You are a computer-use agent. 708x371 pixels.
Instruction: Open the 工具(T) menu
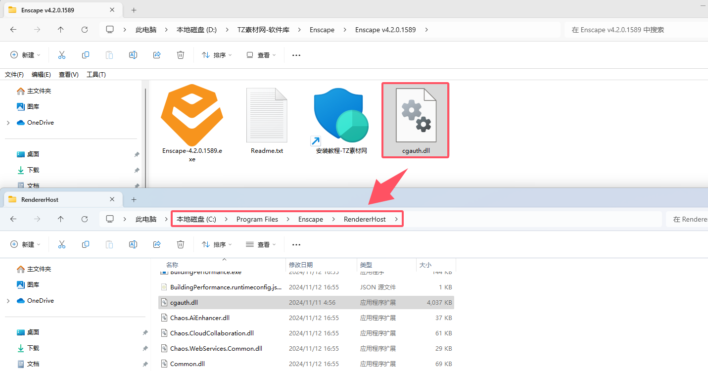point(96,75)
